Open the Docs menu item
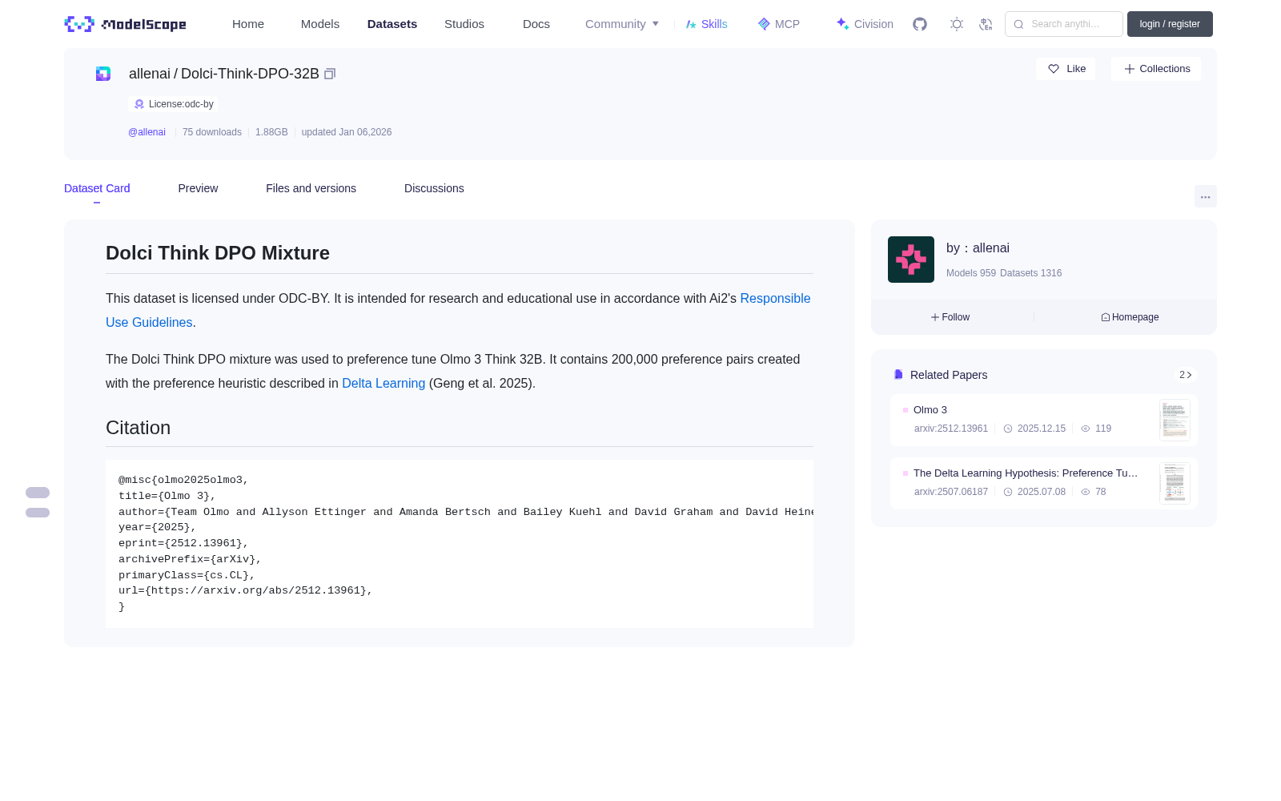1281x801 pixels. tap(536, 24)
